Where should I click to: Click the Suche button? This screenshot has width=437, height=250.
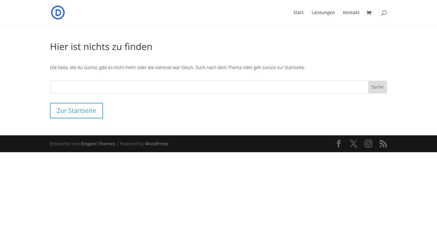pos(377,87)
